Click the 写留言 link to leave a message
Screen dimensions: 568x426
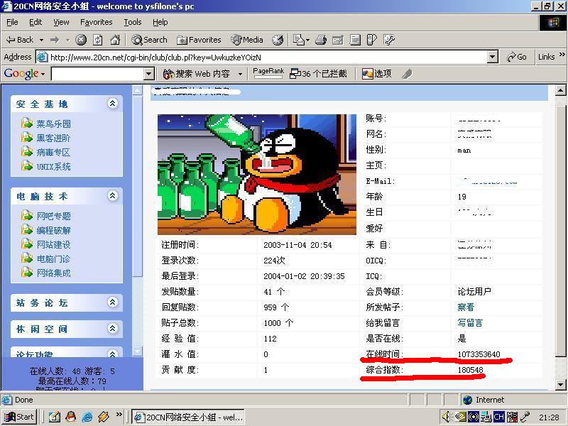[x=470, y=323]
